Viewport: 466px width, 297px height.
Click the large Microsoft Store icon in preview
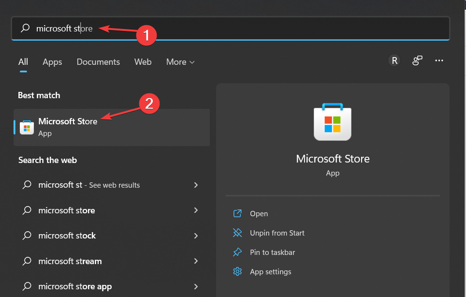click(333, 122)
